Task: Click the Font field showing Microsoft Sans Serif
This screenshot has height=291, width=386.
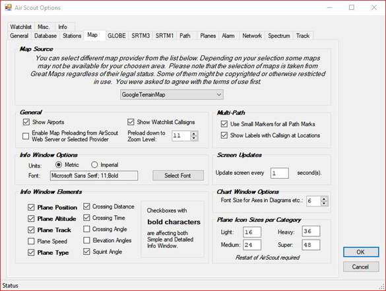Action: coord(94,176)
